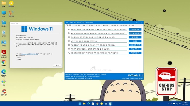This screenshot has height=106, width=190.
Task: Click the default programs list icon
Action: click(69, 45)
